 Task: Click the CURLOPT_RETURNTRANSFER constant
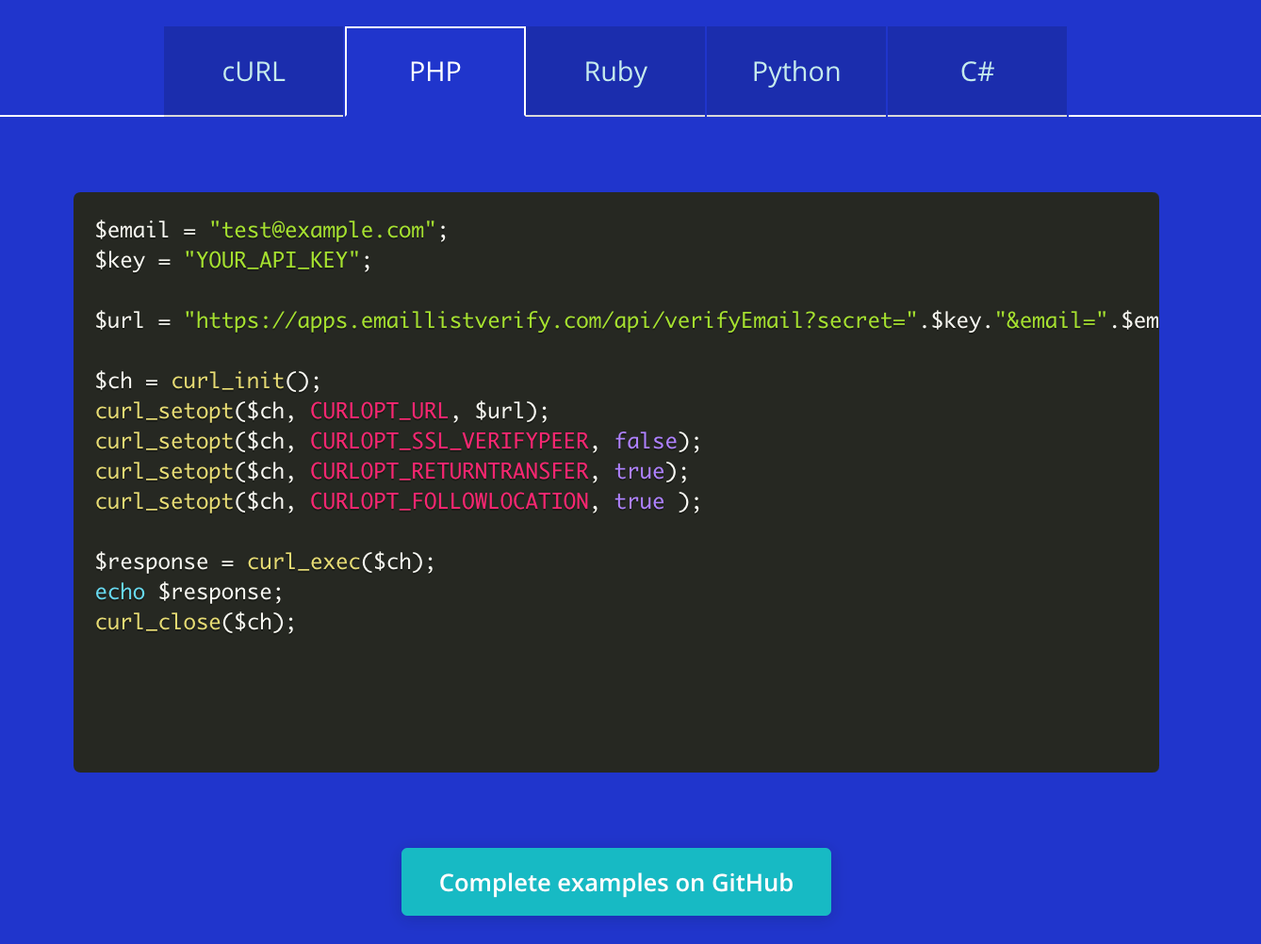(x=450, y=470)
